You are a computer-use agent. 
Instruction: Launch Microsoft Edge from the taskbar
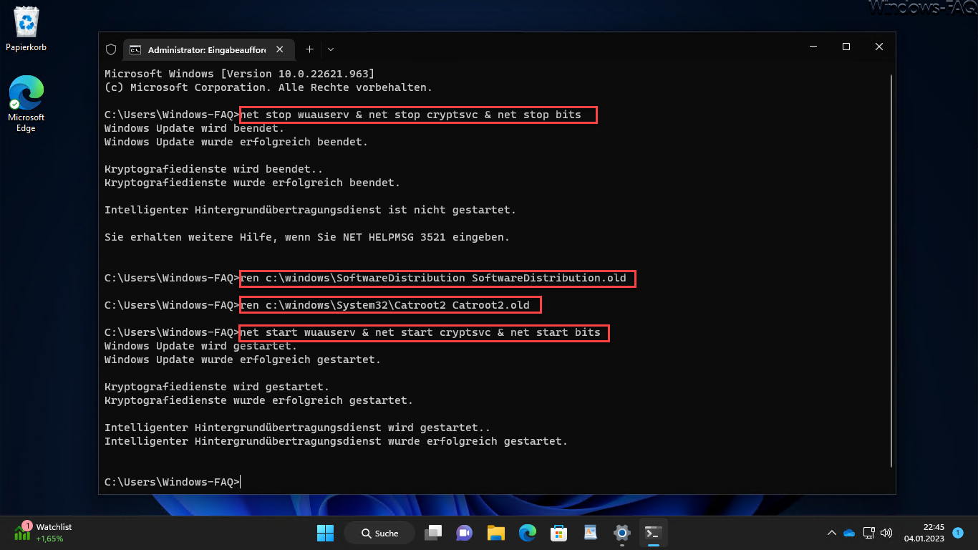(x=528, y=533)
